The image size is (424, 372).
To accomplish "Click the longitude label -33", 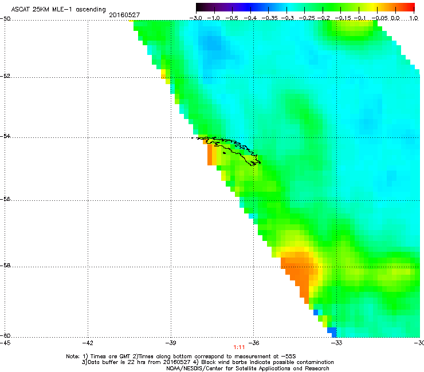I will pyautogui.click(x=336, y=343).
